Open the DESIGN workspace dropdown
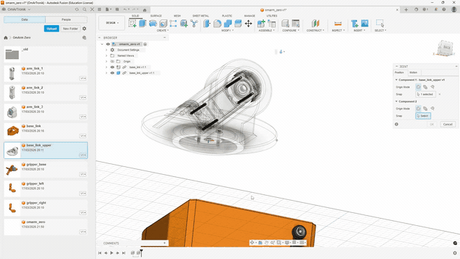The height and width of the screenshot is (259, 460). click(112, 23)
